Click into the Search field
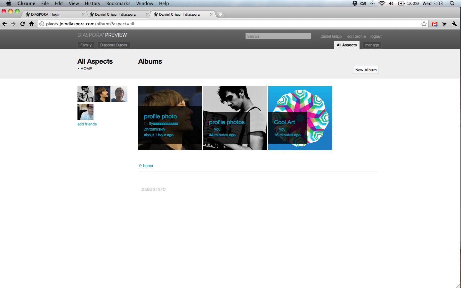This screenshot has height=288, width=461. [278, 36]
